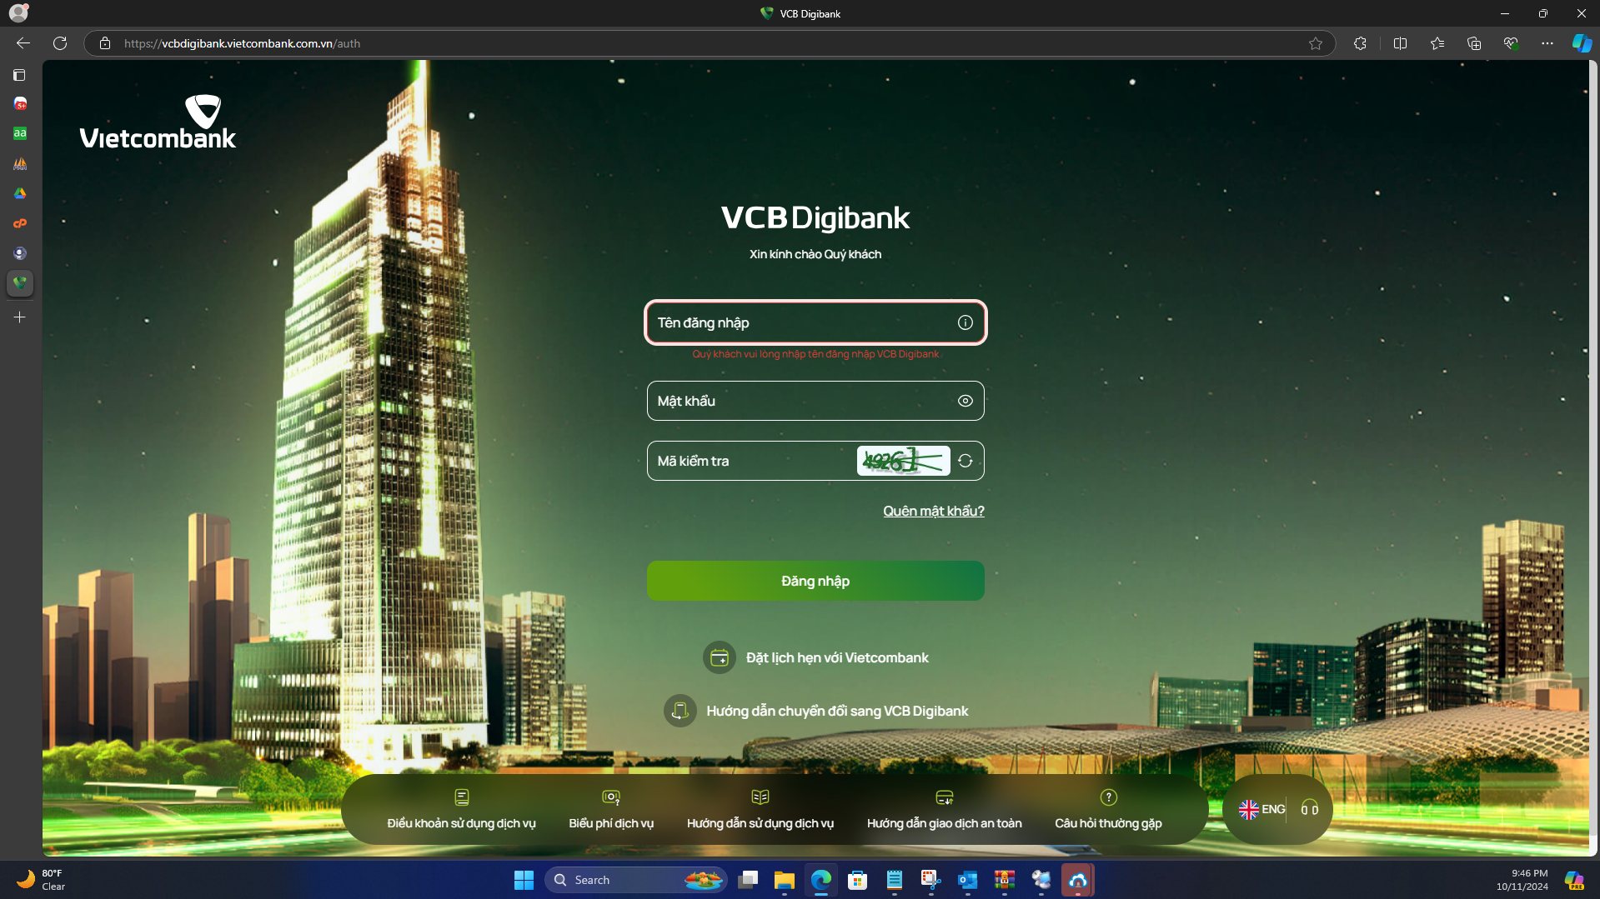Switch to the Google Drive vertical tab
The height and width of the screenshot is (899, 1600).
20,193
